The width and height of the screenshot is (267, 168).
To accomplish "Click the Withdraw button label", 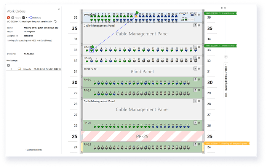I will click(37, 17).
